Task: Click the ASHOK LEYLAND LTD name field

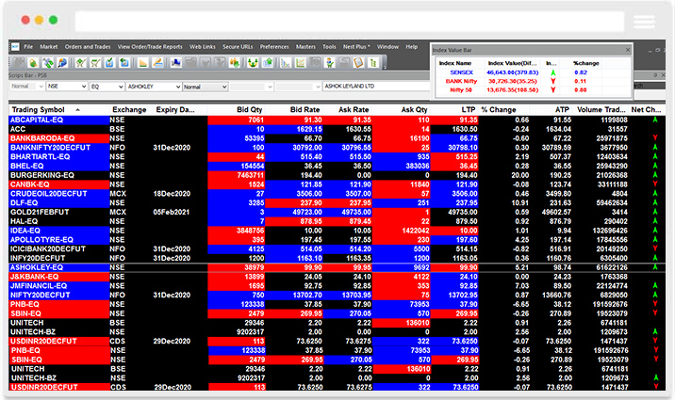Action: pyautogui.click(x=377, y=86)
